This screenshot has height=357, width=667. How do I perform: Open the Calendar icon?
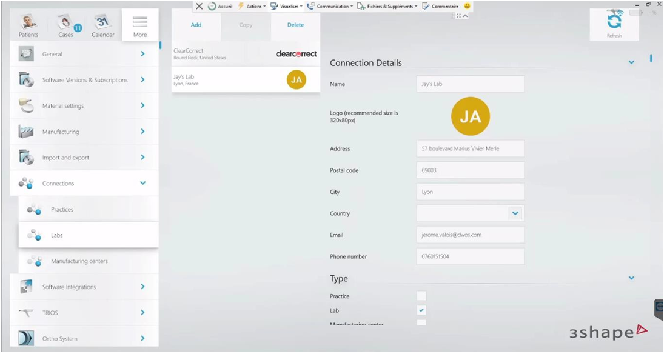point(102,22)
